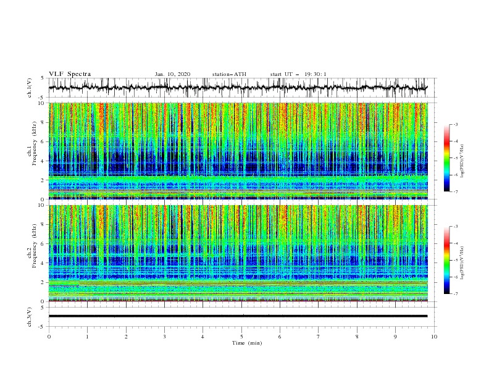
Task: Click the ch.3 flat voltage trace
Action: [238, 316]
